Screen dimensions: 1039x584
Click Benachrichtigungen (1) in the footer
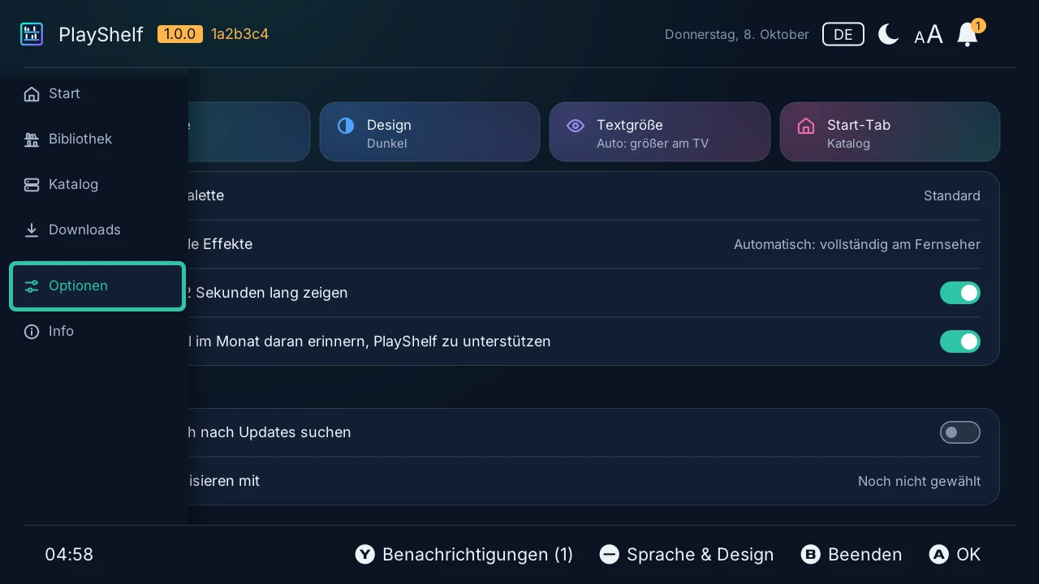(464, 555)
